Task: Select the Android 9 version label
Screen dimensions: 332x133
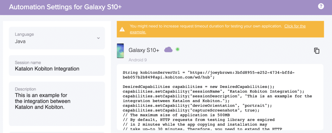Action: (138, 60)
